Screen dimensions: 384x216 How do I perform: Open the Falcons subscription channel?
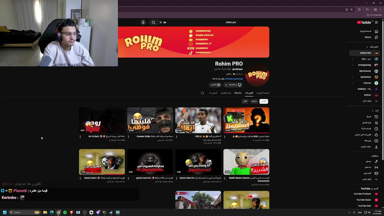click(365, 83)
